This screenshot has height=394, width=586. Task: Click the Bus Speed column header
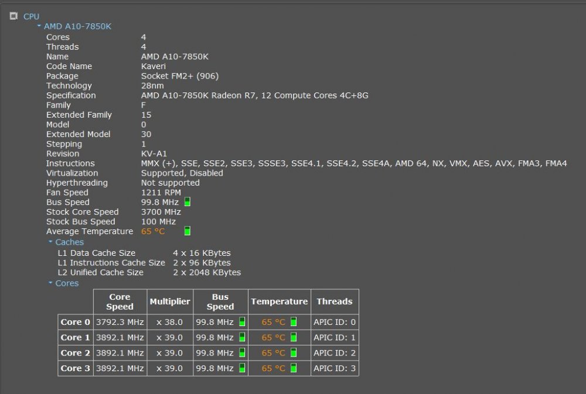220,302
